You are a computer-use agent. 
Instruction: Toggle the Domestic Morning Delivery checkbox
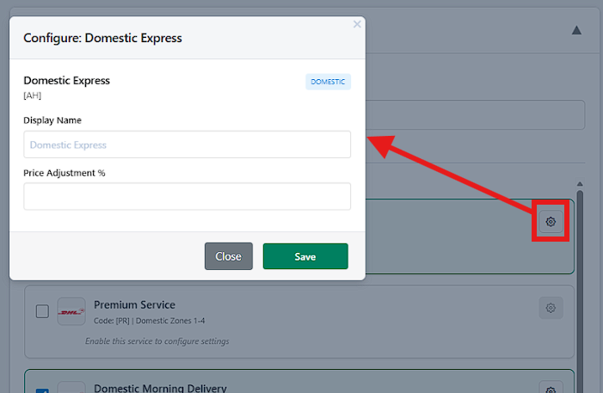tap(42, 390)
